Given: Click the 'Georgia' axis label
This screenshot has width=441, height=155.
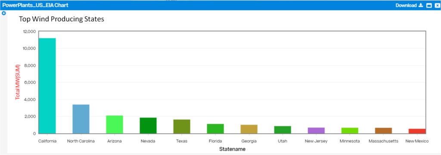Looking at the screenshot, I should pyautogui.click(x=249, y=141).
